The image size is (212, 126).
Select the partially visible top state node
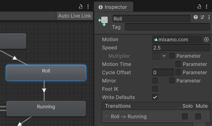pyautogui.click(x=13, y=41)
